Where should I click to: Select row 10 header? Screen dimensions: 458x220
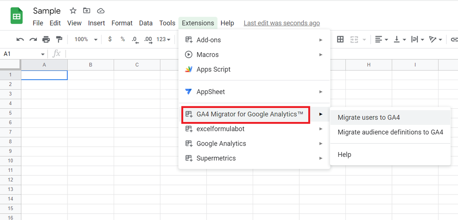tap(10, 161)
